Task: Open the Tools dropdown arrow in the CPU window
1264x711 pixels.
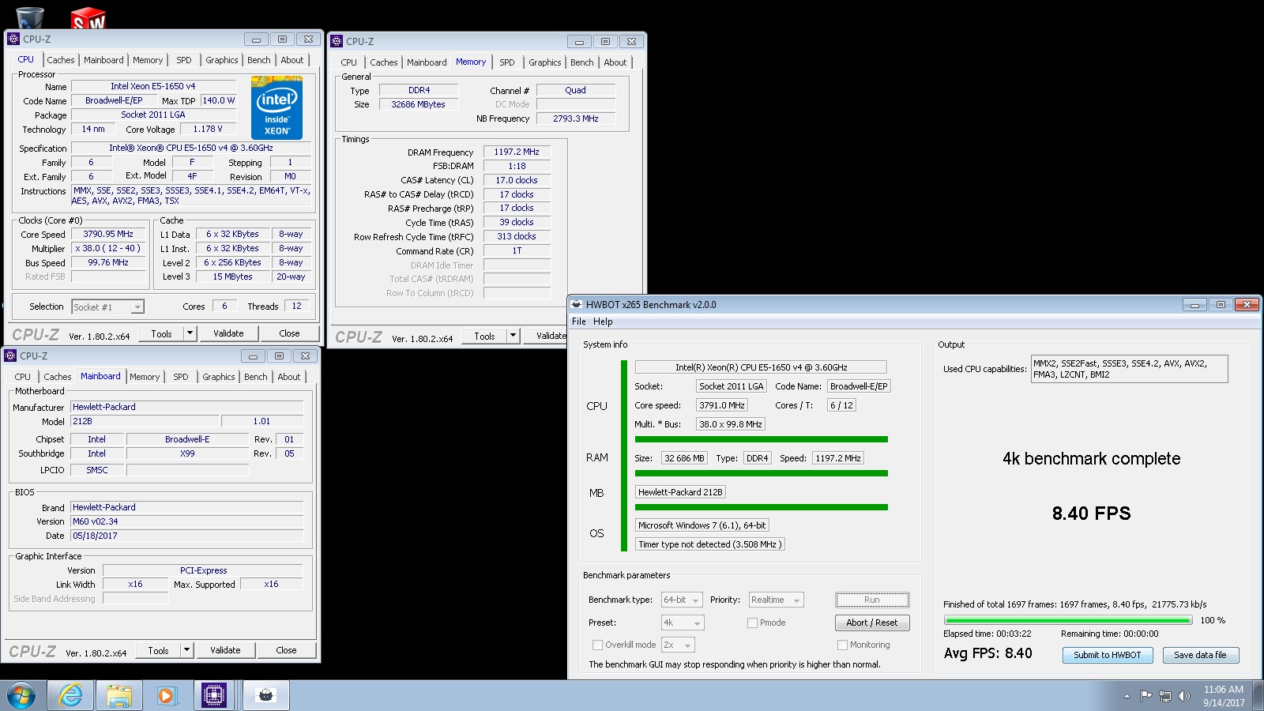Action: click(x=190, y=333)
